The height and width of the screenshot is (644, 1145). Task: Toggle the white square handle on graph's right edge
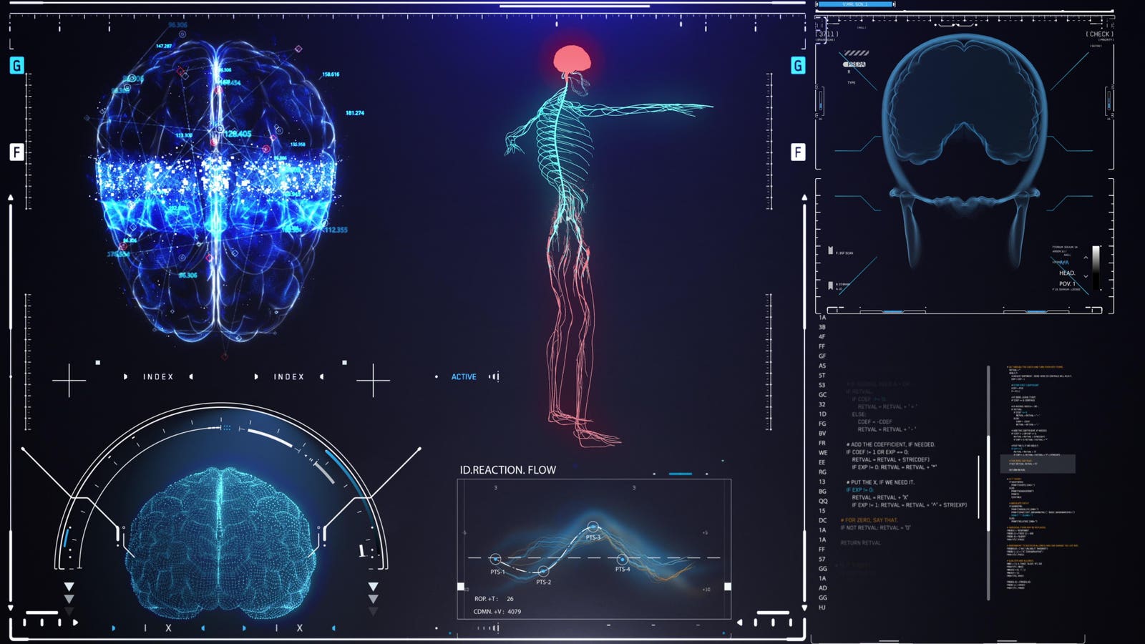(727, 586)
